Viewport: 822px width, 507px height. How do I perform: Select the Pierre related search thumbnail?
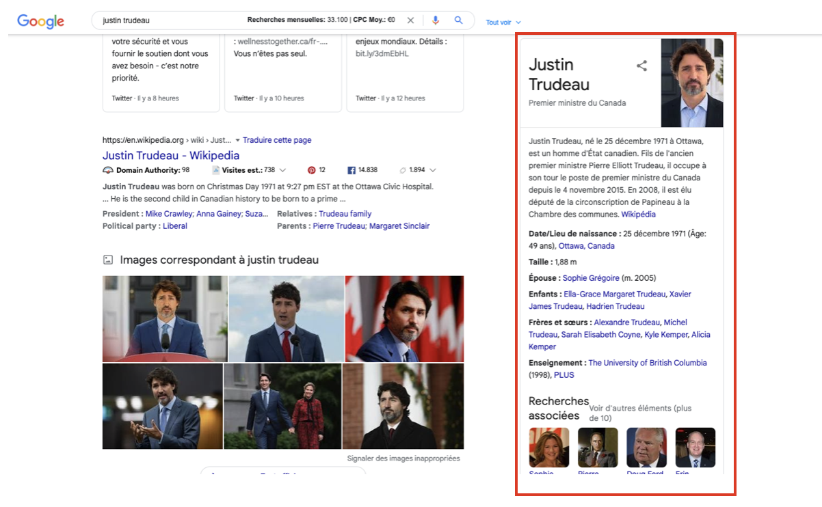(598, 448)
